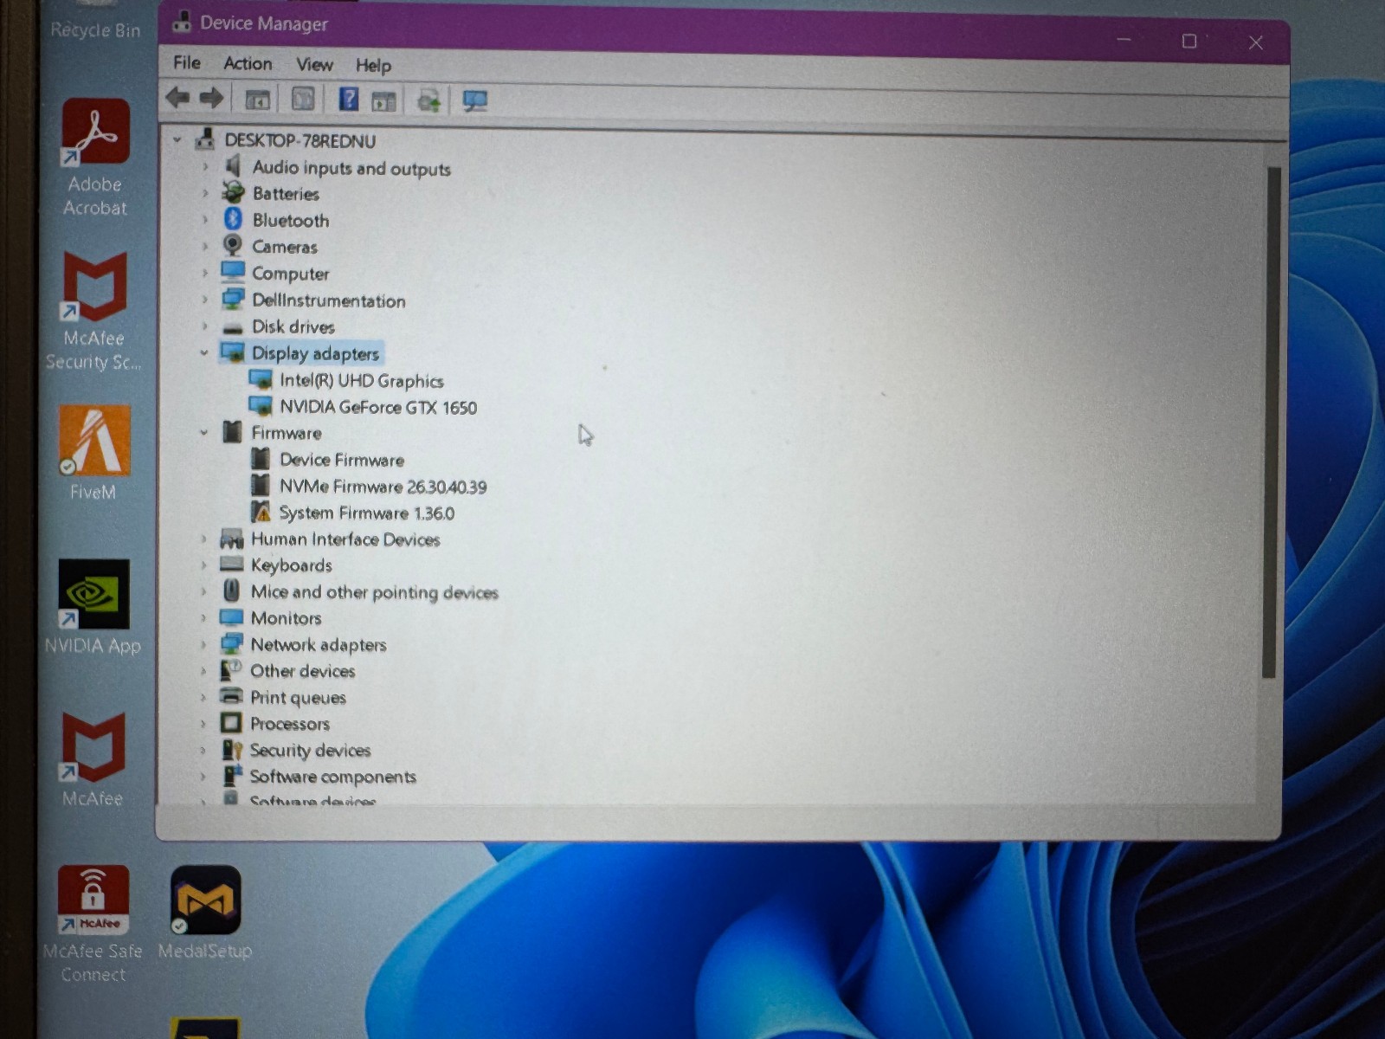Open the View menu
The image size is (1385, 1039).
click(x=314, y=65)
